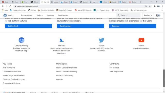
Task: Go to the Web logo home
Action: click(8, 16)
